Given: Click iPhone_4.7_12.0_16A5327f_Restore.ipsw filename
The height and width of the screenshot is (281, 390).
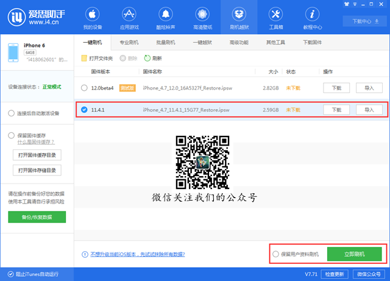Looking at the screenshot, I should coord(187,88).
